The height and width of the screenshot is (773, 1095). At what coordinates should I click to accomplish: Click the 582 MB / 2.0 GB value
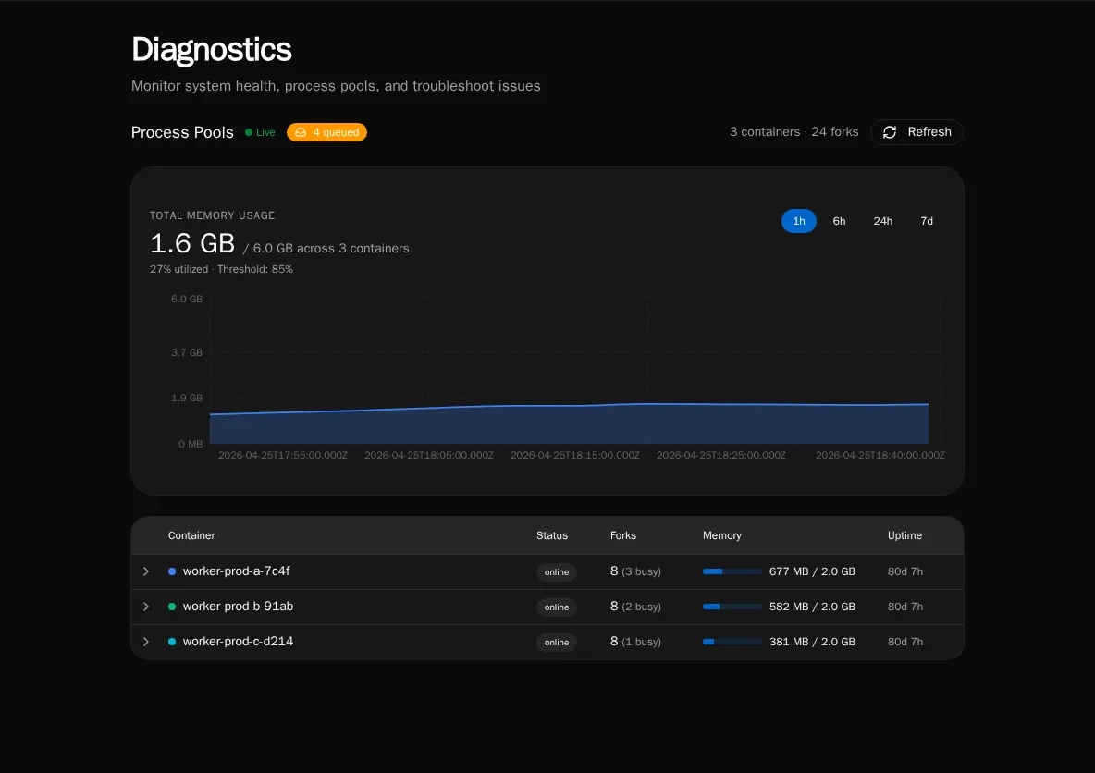pyautogui.click(x=812, y=607)
